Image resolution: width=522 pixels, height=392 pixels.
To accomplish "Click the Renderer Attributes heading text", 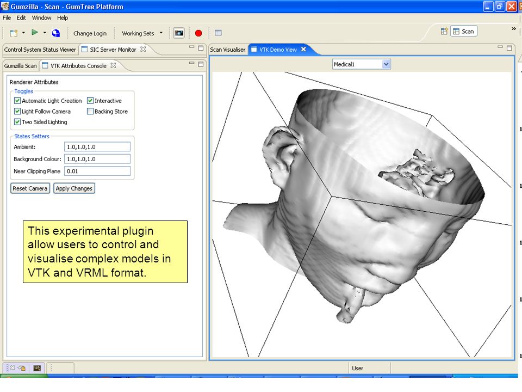I will tap(34, 82).
